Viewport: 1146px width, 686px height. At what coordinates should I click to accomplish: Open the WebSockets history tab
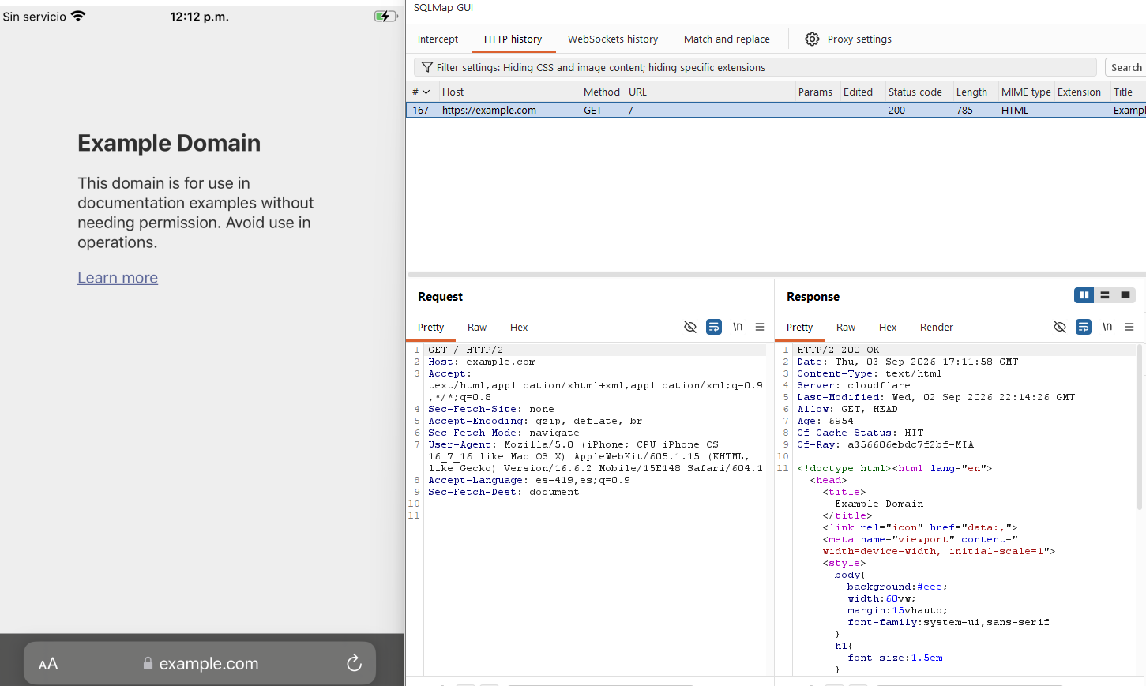pyautogui.click(x=613, y=39)
